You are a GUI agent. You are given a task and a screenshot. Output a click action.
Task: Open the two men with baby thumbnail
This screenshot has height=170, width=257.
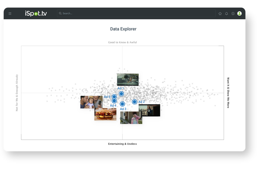click(x=91, y=102)
